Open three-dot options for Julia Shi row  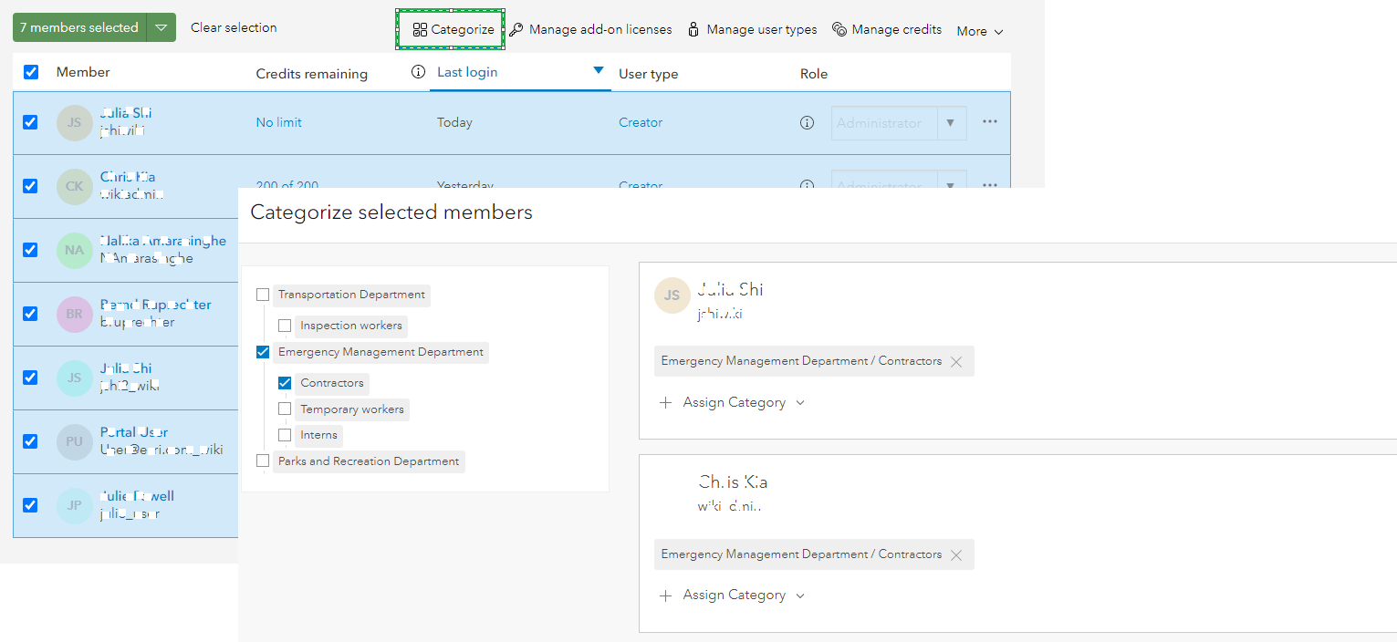(990, 122)
